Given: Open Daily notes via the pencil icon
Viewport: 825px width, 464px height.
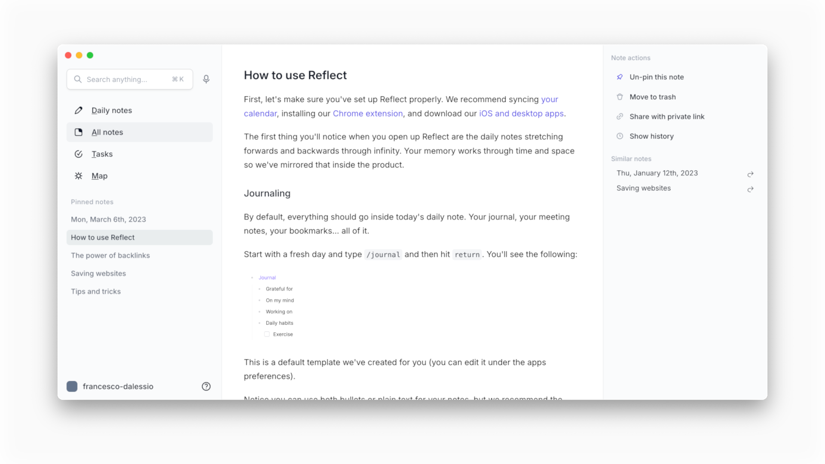Looking at the screenshot, I should coord(78,110).
